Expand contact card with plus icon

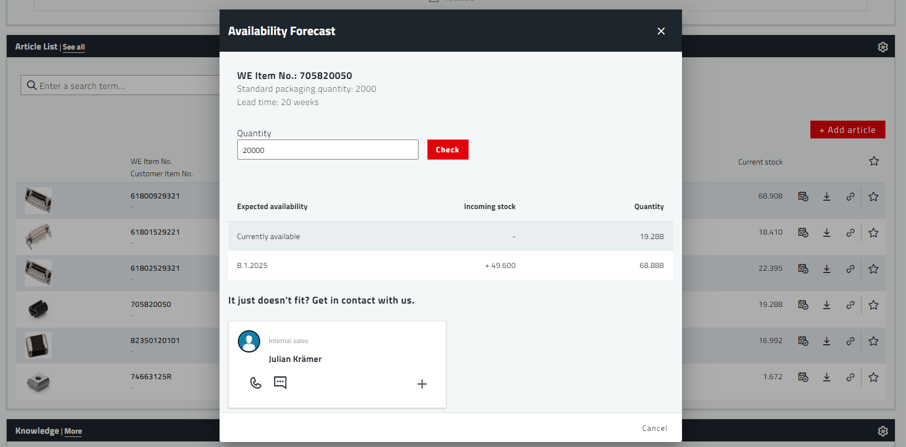(422, 384)
